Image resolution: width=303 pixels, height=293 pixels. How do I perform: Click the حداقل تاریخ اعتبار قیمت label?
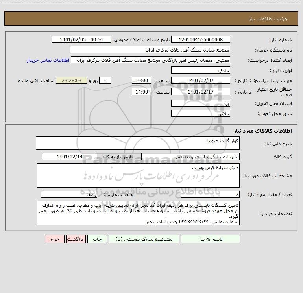275,92
